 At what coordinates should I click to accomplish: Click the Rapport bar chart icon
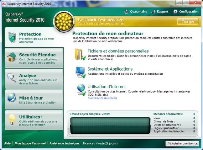pos(153,12)
